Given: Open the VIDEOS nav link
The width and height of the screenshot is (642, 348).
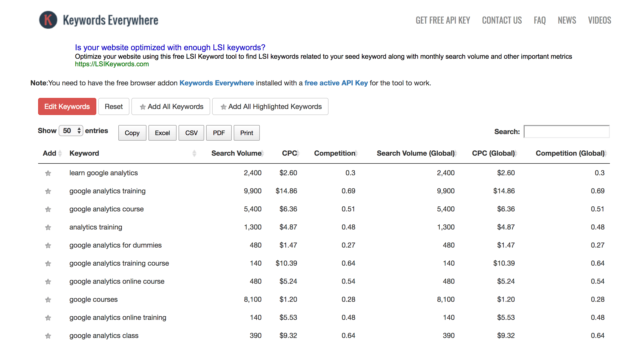Looking at the screenshot, I should pos(600,20).
